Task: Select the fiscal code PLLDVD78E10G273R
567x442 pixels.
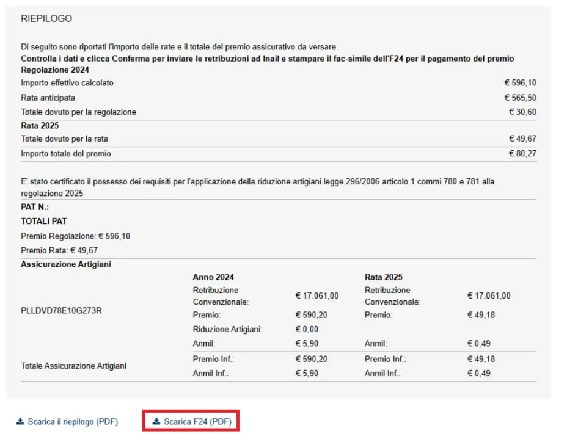Action: point(61,310)
